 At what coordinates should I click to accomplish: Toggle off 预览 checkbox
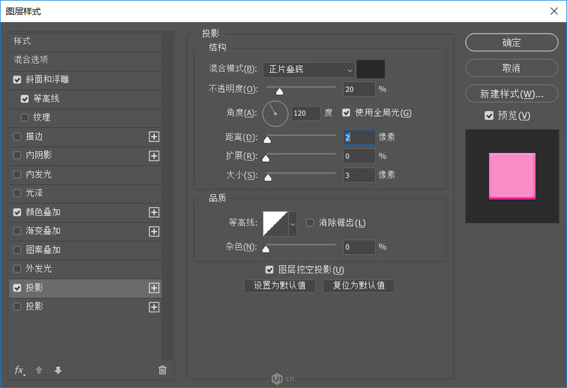pyautogui.click(x=490, y=115)
